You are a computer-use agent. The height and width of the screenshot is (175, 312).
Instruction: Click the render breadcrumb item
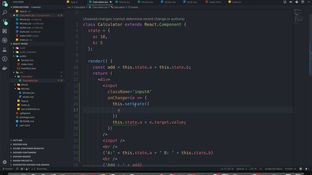point(133,7)
